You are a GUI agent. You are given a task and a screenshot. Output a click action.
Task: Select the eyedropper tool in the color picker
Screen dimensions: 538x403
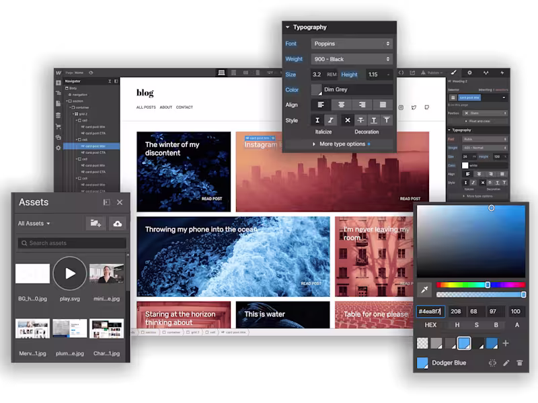423,289
